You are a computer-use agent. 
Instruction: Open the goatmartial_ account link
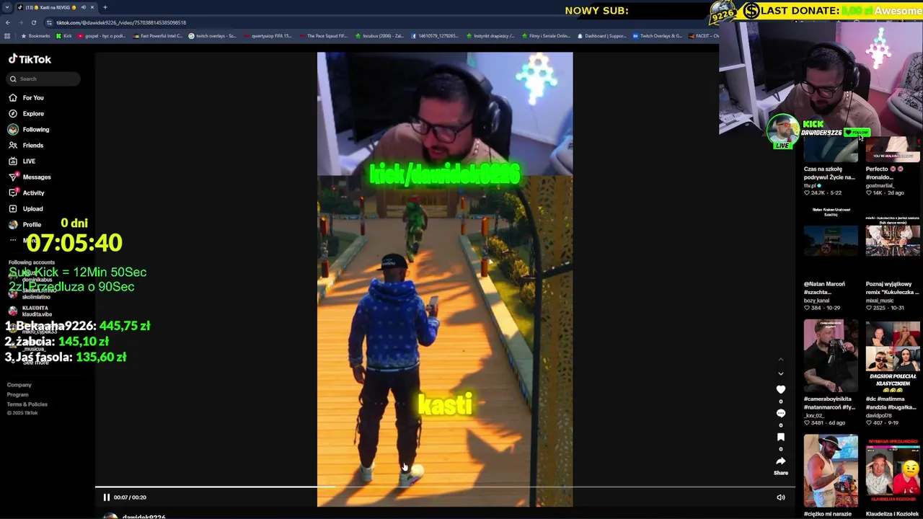(880, 185)
